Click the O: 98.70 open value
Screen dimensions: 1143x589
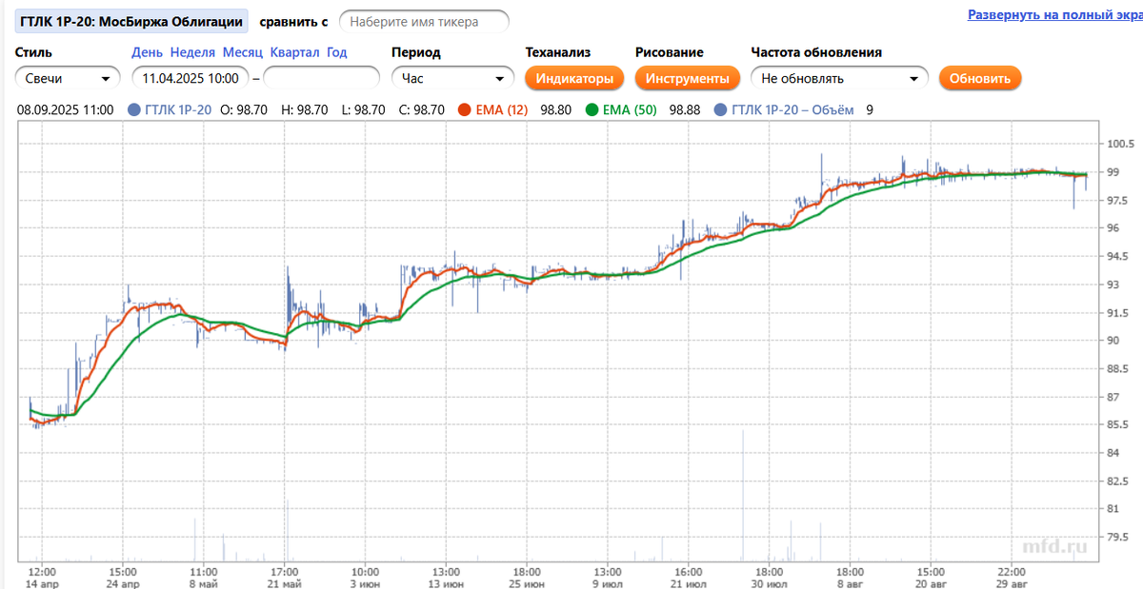pyautogui.click(x=243, y=110)
